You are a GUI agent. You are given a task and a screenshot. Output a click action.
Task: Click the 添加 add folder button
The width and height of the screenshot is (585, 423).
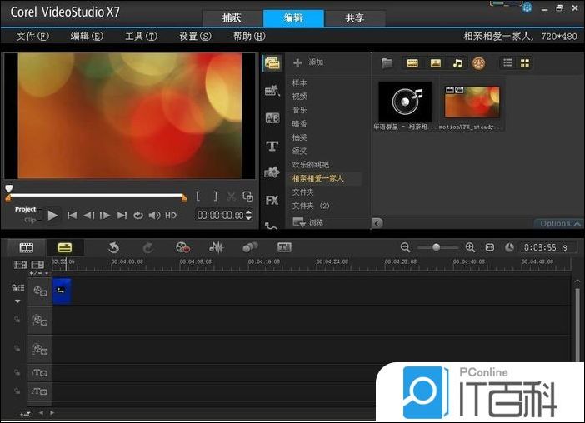point(307,62)
